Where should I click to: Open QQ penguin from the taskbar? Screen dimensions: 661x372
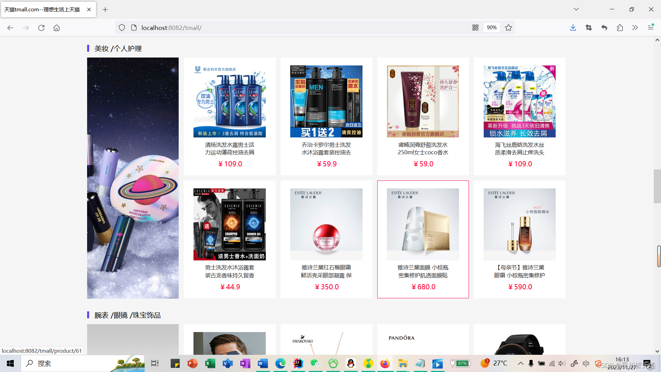[350, 363]
